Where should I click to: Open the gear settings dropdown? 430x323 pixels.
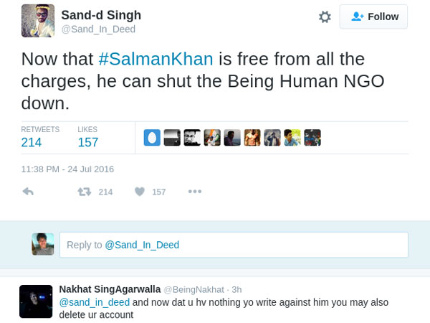pos(325,17)
